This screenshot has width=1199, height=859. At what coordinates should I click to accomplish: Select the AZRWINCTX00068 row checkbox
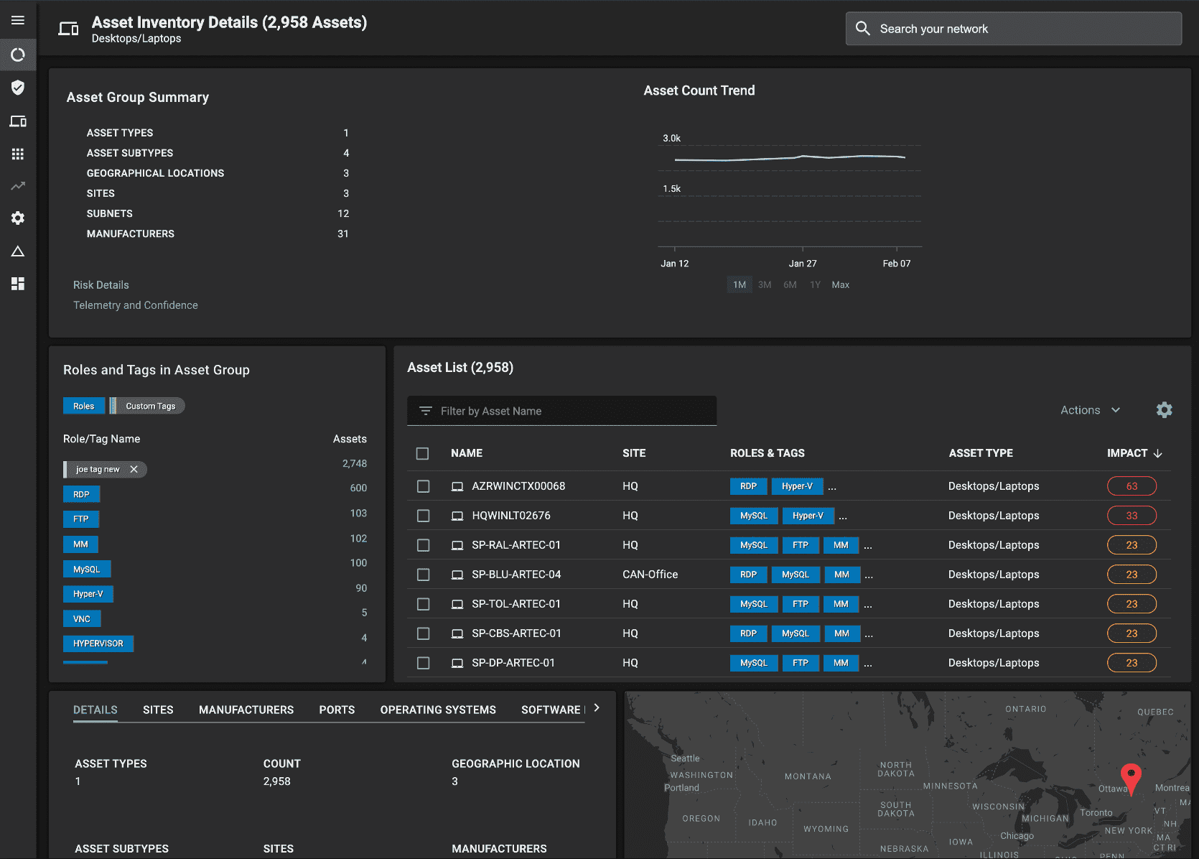[424, 486]
